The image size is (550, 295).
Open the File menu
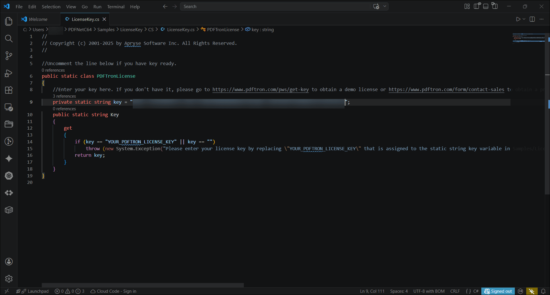point(19,7)
